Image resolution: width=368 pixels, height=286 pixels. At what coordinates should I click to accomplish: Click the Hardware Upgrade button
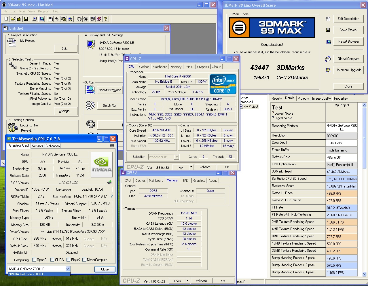click(x=348, y=70)
